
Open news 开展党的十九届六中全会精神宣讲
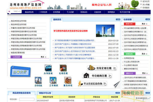tap(73, 55)
